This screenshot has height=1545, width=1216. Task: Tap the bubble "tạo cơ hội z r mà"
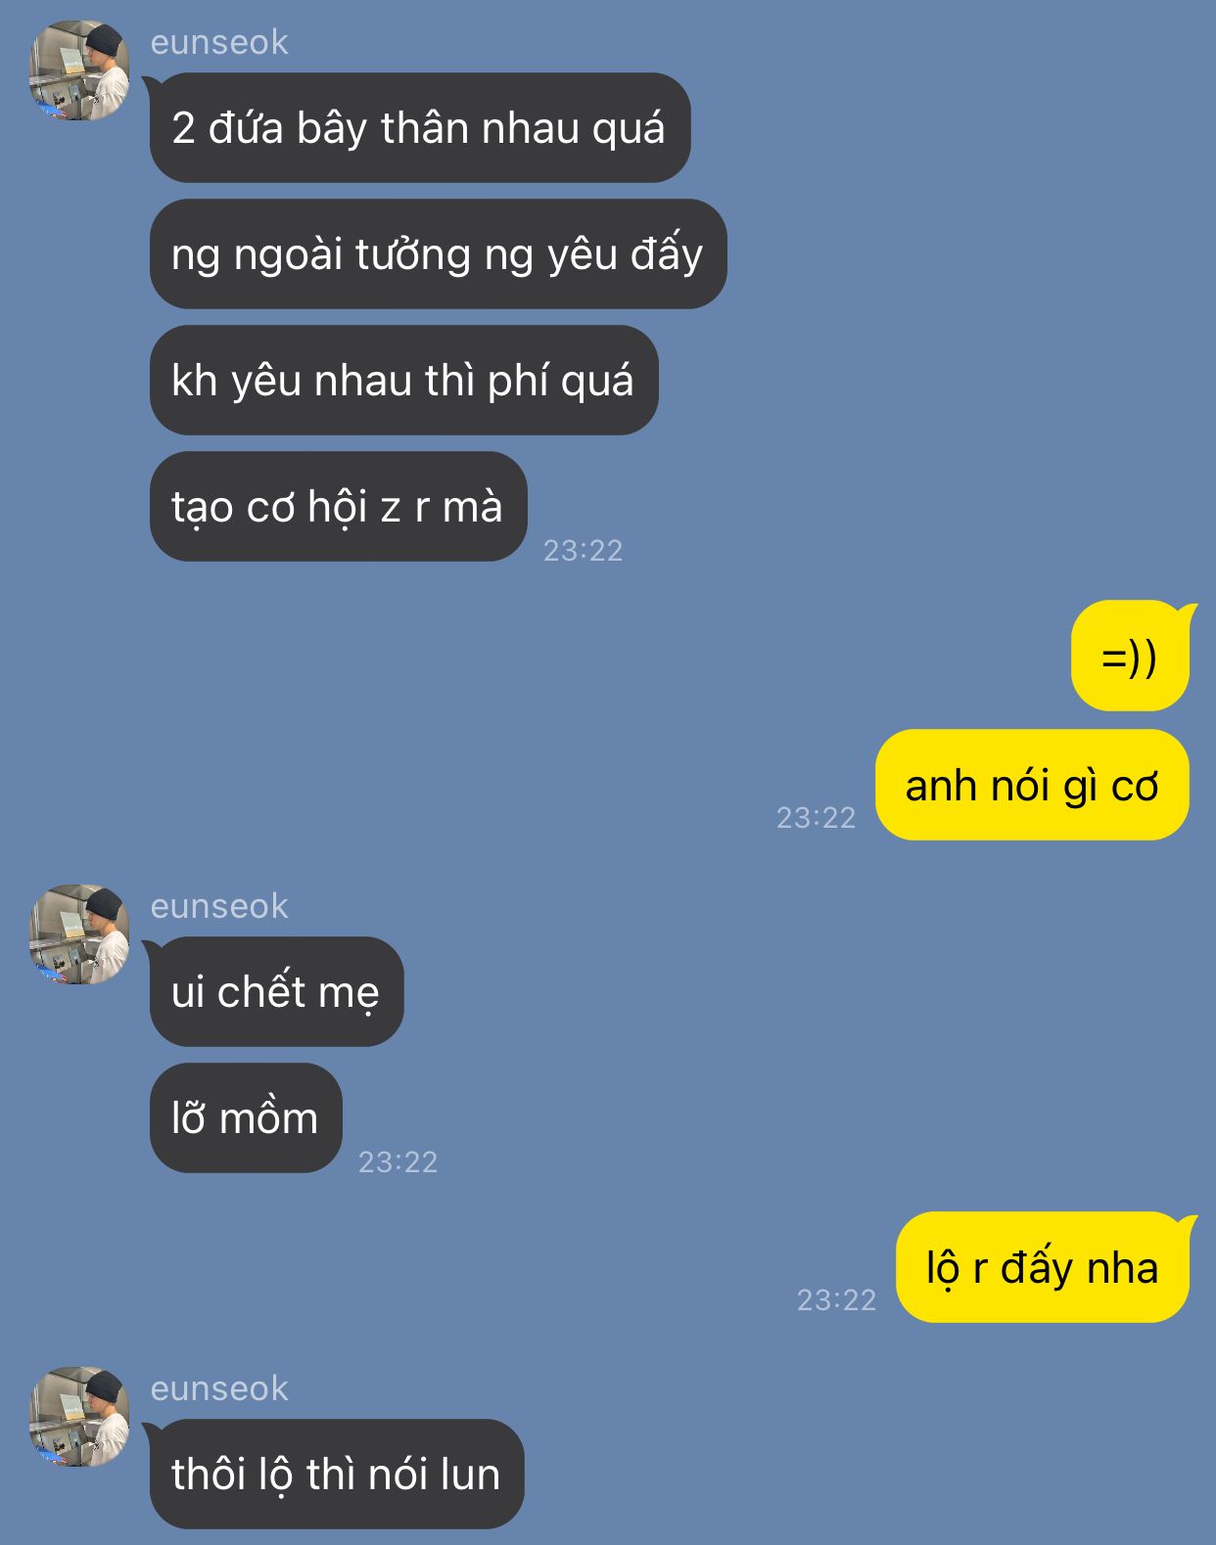coord(338,506)
